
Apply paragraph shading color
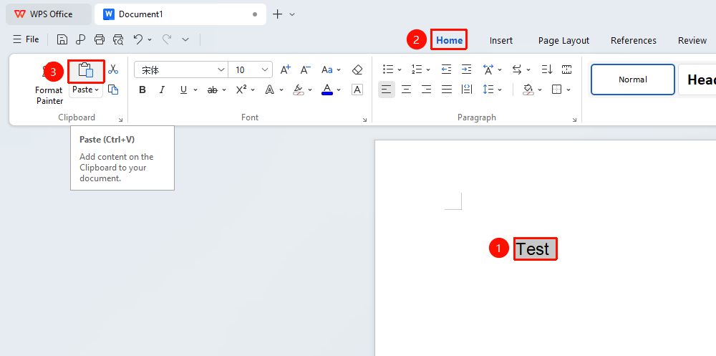pyautogui.click(x=528, y=90)
